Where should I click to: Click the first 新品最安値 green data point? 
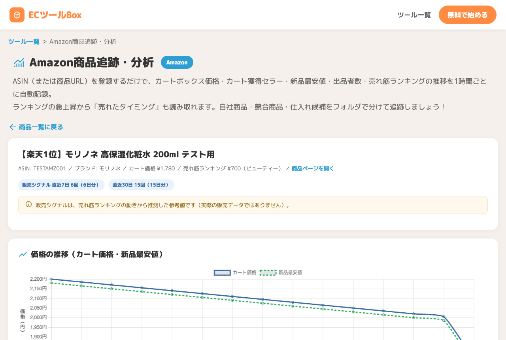51,283
